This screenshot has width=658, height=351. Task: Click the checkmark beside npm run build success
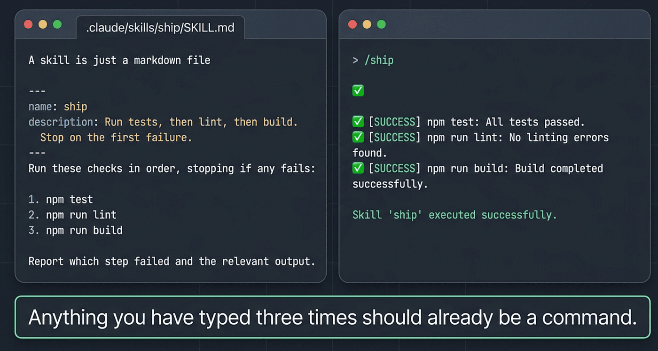(358, 168)
